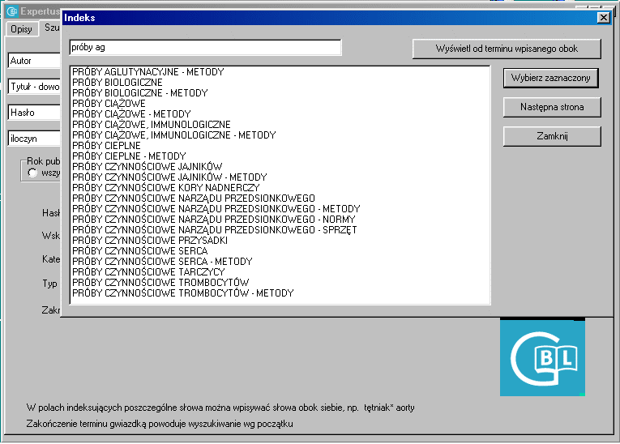
Task: Go to 'Następna strona' of index
Action: (551, 107)
